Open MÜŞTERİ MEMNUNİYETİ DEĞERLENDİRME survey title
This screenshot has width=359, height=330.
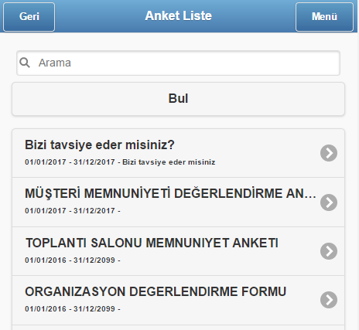coord(170,193)
